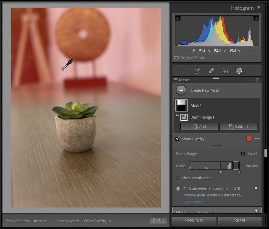Click the plus icon to create new mask
Image resolution: width=269 pixels, height=229 pixels.
tap(181, 90)
